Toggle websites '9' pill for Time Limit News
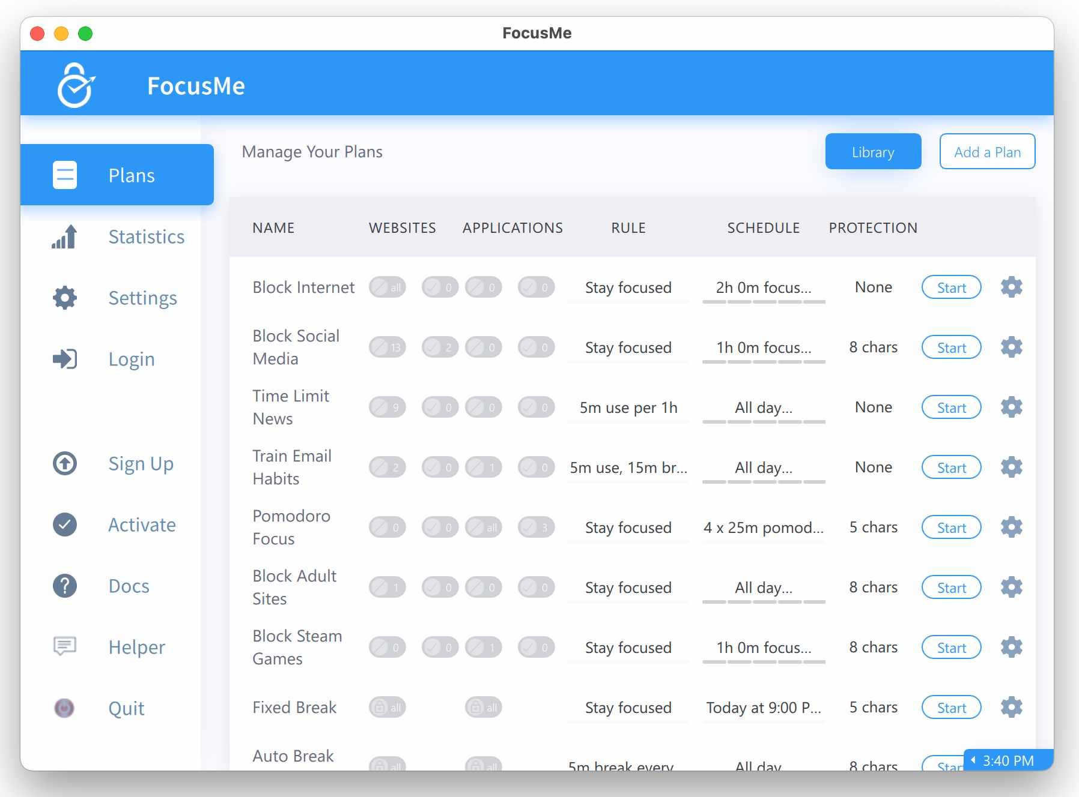Image resolution: width=1079 pixels, height=797 pixels. [x=388, y=408]
